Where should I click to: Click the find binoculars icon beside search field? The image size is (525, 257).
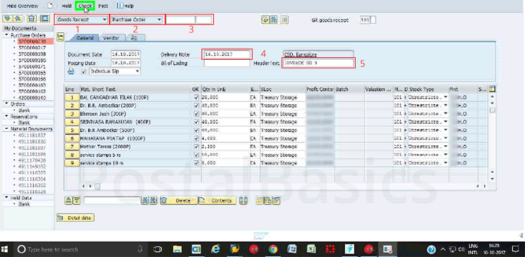coord(145,200)
